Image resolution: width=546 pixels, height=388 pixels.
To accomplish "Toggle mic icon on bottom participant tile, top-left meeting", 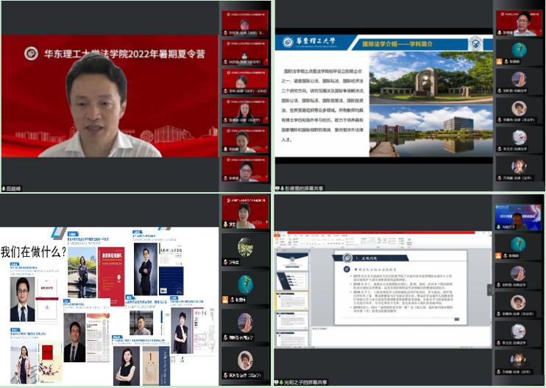I will 225,178.
